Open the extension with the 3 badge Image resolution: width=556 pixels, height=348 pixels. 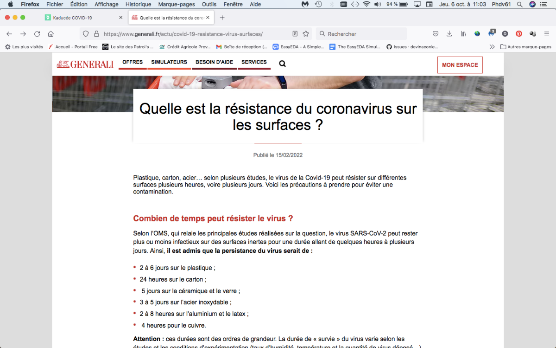point(492,33)
